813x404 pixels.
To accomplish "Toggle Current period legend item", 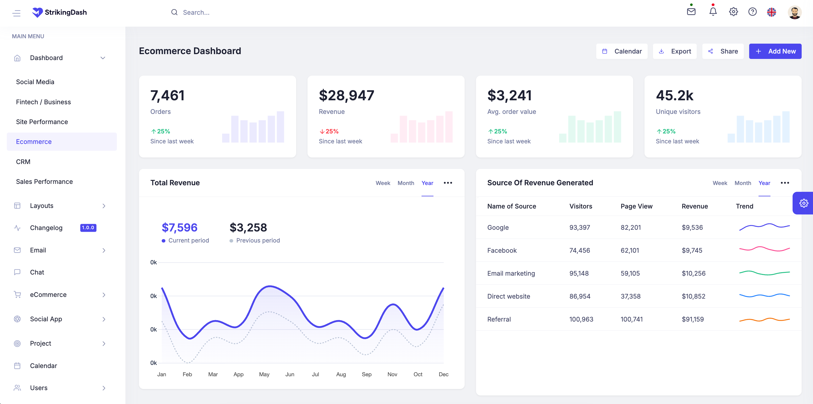I will [x=185, y=241].
